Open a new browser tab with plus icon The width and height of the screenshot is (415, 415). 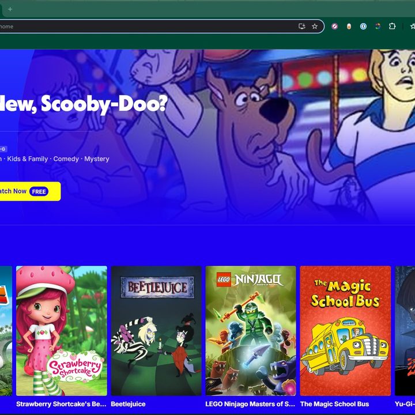pos(10,9)
